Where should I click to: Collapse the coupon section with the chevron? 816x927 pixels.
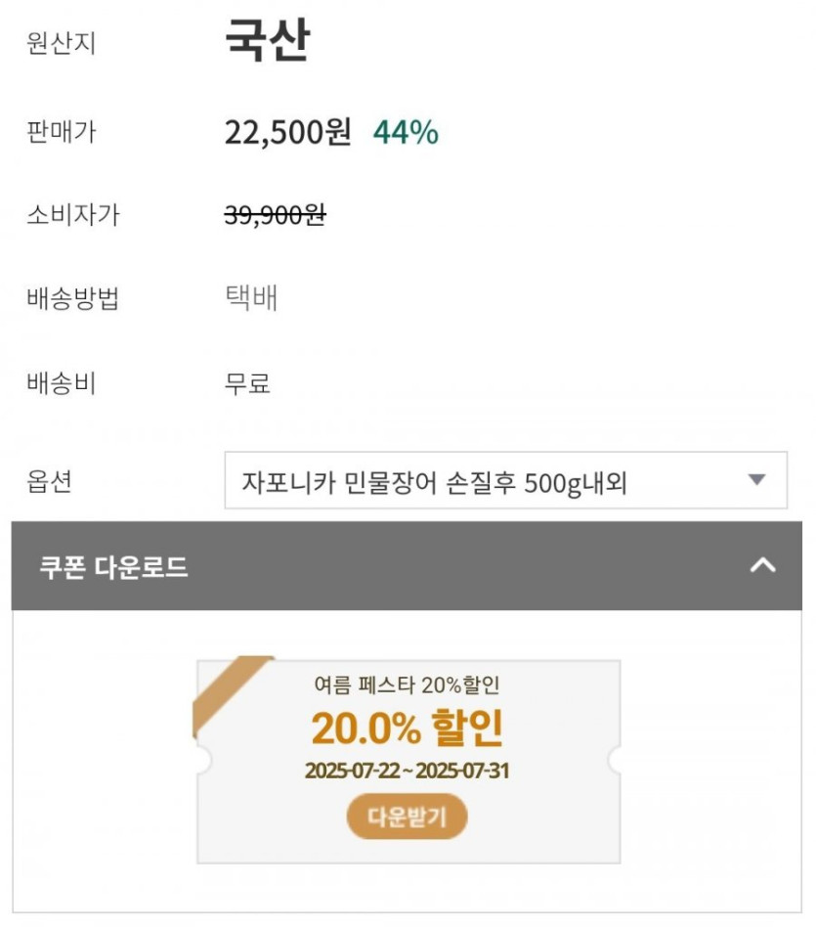[x=761, y=565]
